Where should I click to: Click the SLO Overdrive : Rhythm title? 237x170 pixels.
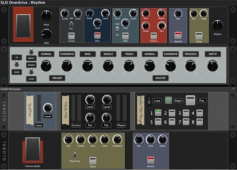click(23, 2)
